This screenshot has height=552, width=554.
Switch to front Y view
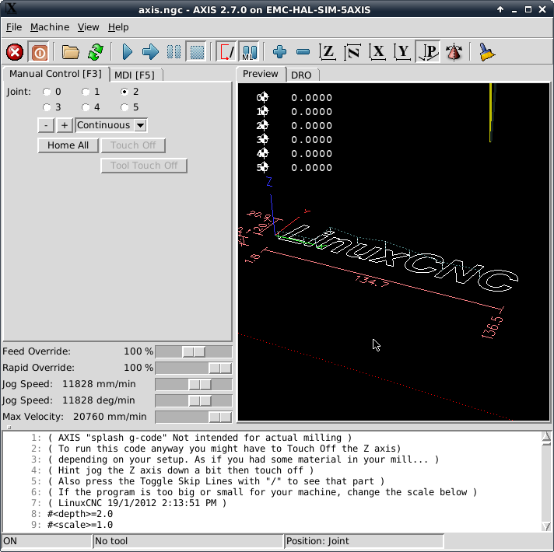pos(402,53)
